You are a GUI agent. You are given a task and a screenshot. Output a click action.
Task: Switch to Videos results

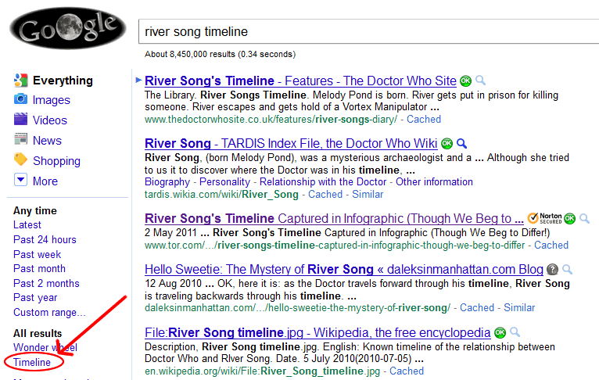click(x=50, y=120)
